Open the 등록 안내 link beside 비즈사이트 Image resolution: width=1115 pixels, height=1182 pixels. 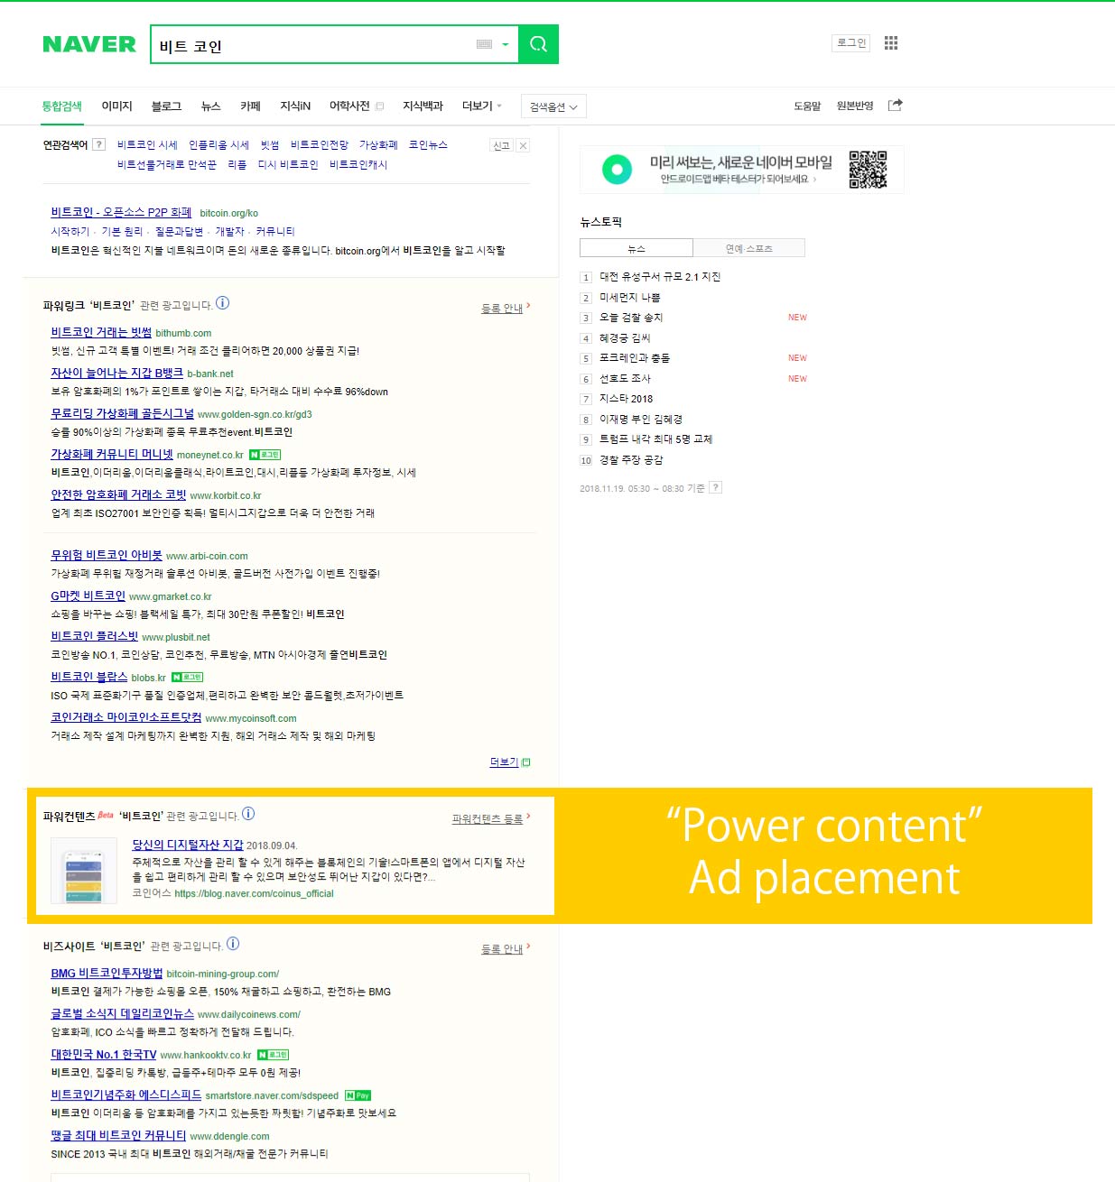502,949
